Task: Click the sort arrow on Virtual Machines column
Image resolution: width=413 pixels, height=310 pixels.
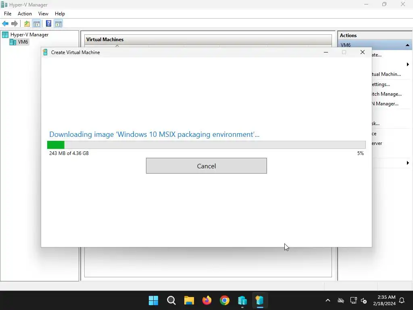Action: pos(117,46)
